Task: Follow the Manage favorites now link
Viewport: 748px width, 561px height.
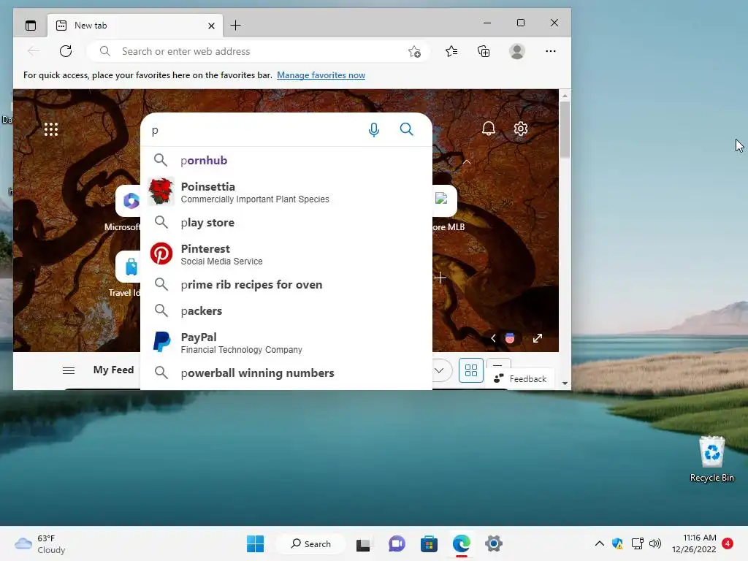Action: [x=321, y=75]
